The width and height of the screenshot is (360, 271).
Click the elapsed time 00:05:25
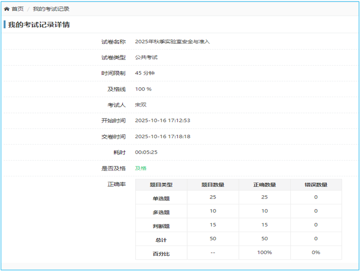pyautogui.click(x=146, y=153)
